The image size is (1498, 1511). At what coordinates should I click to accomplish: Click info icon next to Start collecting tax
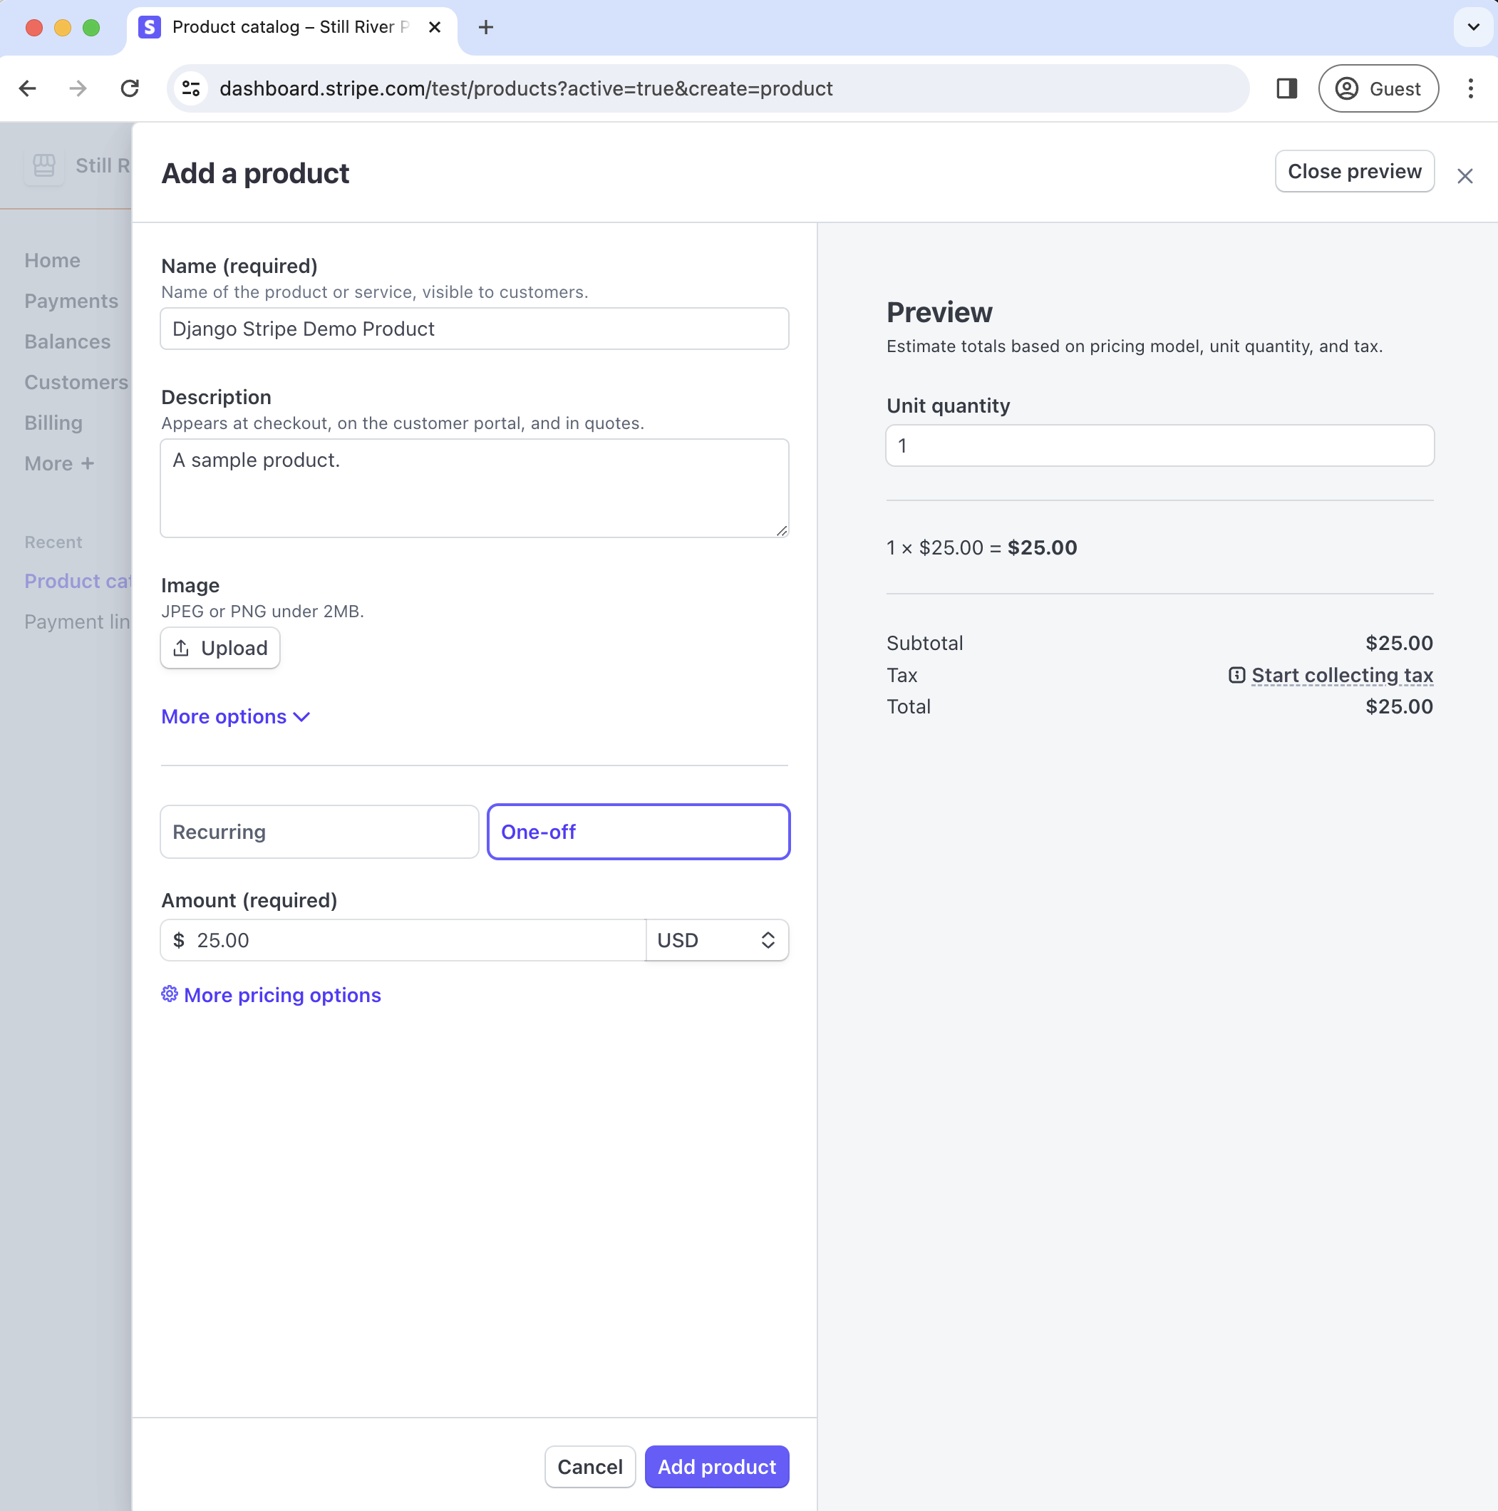(1236, 675)
